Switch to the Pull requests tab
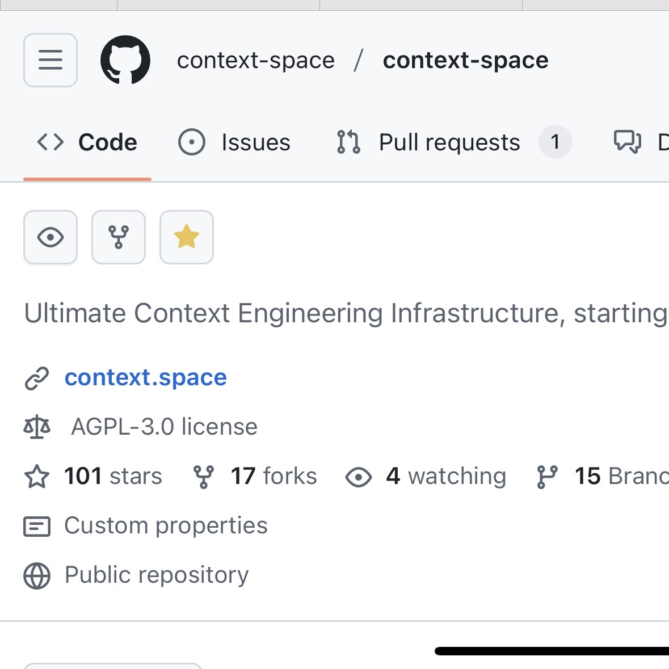This screenshot has width=669, height=669. point(453,142)
